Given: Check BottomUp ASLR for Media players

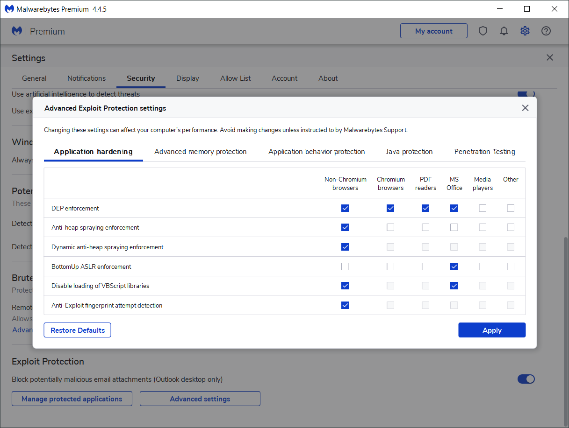Looking at the screenshot, I should [x=483, y=267].
